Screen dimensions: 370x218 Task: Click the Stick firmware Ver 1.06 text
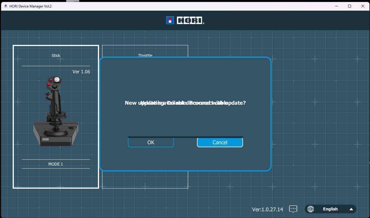click(x=81, y=72)
